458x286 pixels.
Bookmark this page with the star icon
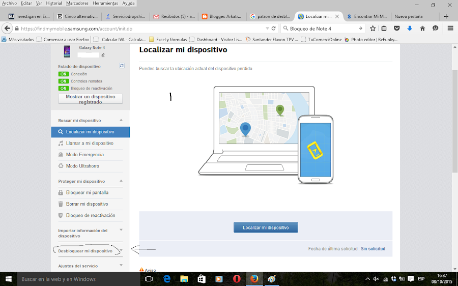[x=373, y=28]
